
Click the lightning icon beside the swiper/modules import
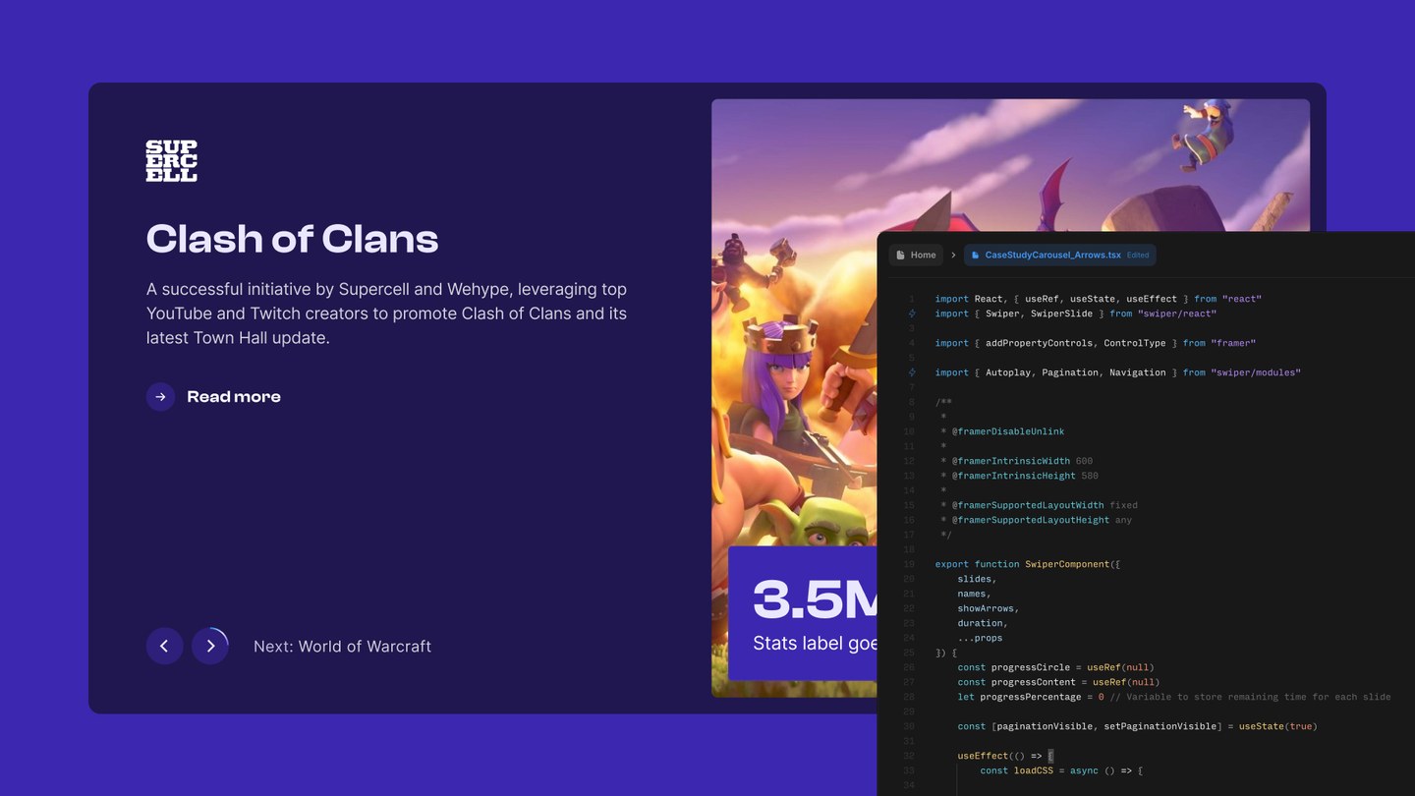912,372
